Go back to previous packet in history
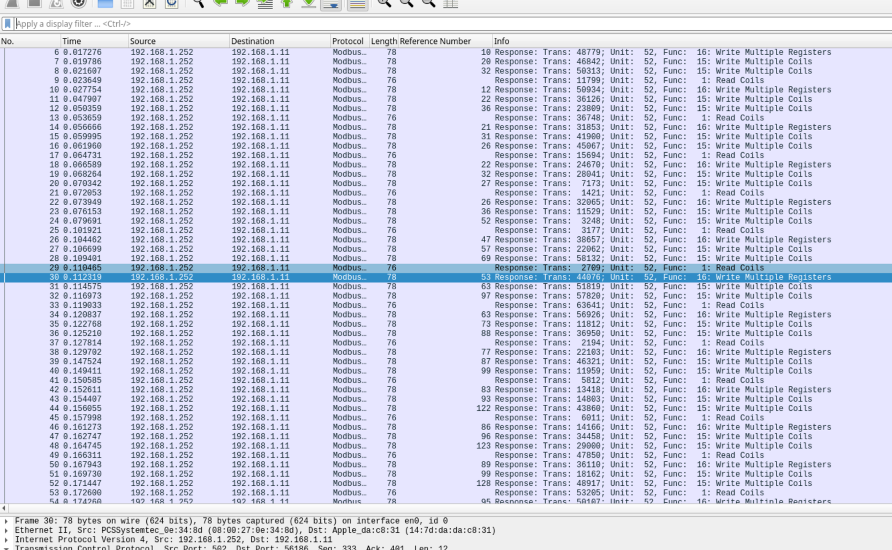The image size is (892, 550). coord(220,4)
